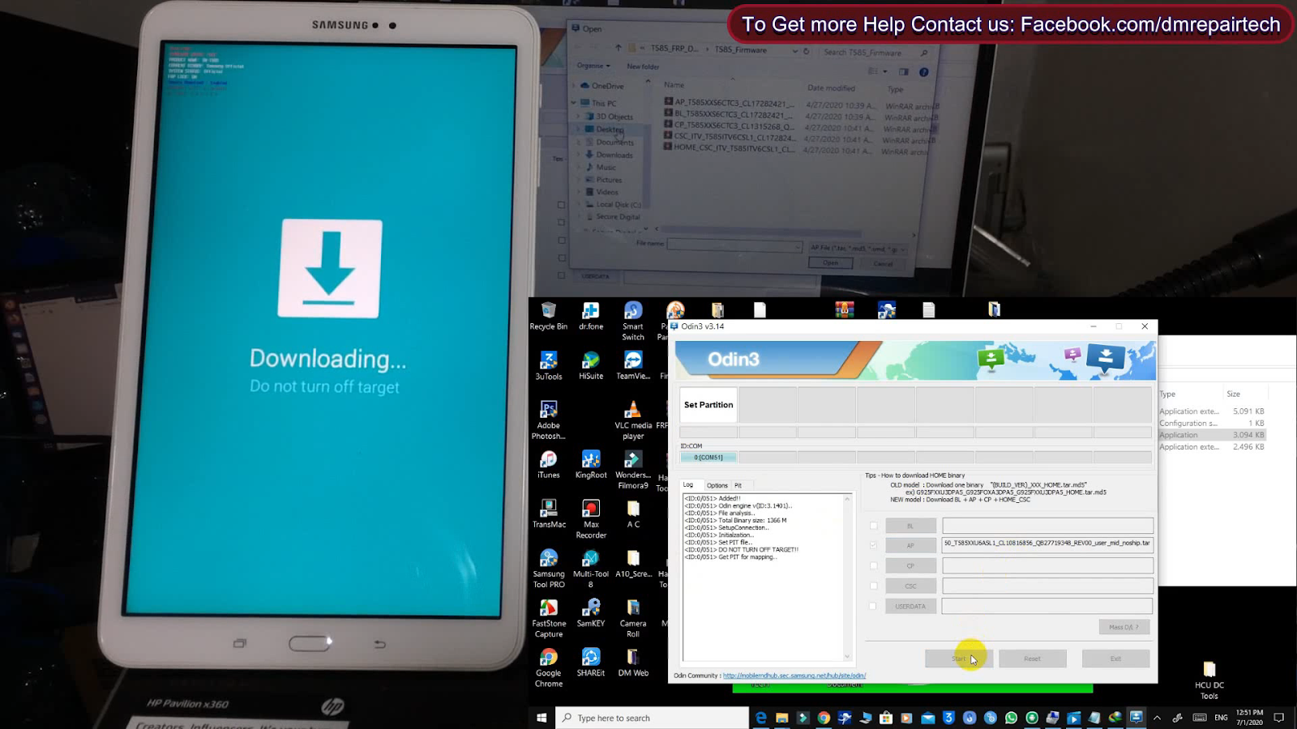Click the Reset button in Odin3
The image size is (1297, 729).
click(1032, 659)
